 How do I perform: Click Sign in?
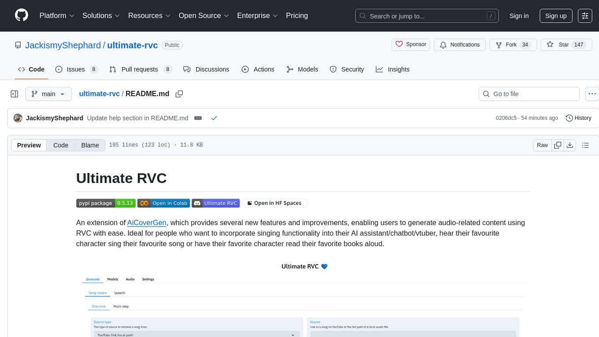519,16
